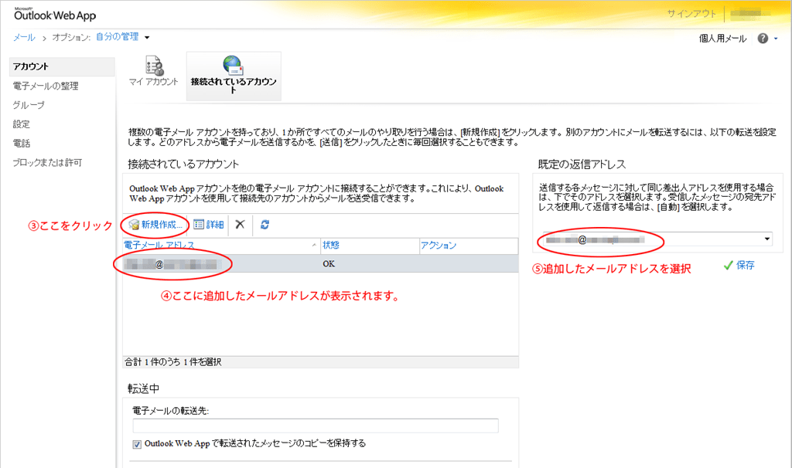
Task: Go back to メール via breadcrumb link
Action: coord(24,37)
